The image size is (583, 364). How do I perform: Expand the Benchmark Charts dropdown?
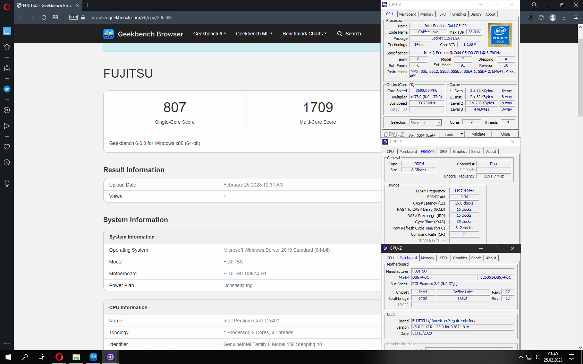[305, 34]
